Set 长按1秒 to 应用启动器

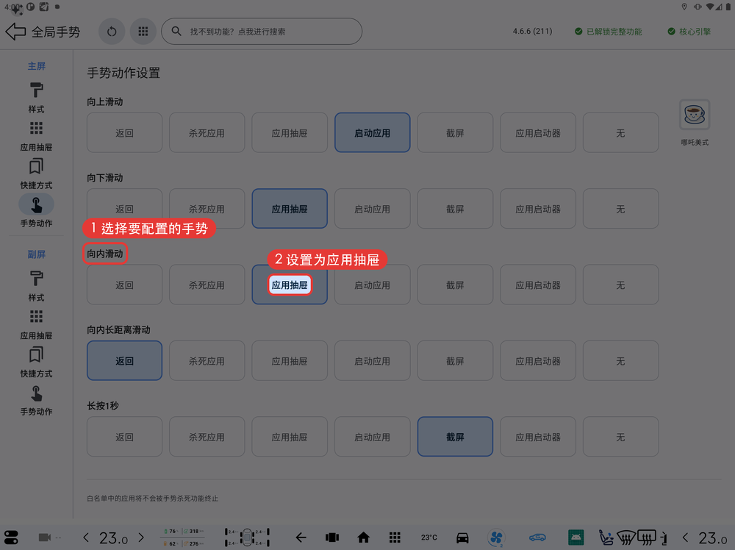(x=538, y=437)
